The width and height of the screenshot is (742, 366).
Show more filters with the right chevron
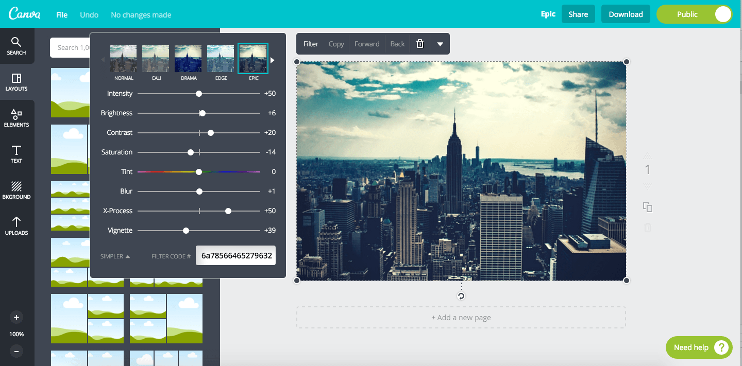tap(272, 59)
